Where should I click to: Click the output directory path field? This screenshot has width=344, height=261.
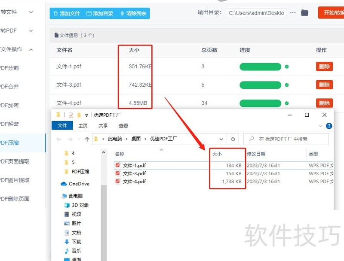point(256,13)
